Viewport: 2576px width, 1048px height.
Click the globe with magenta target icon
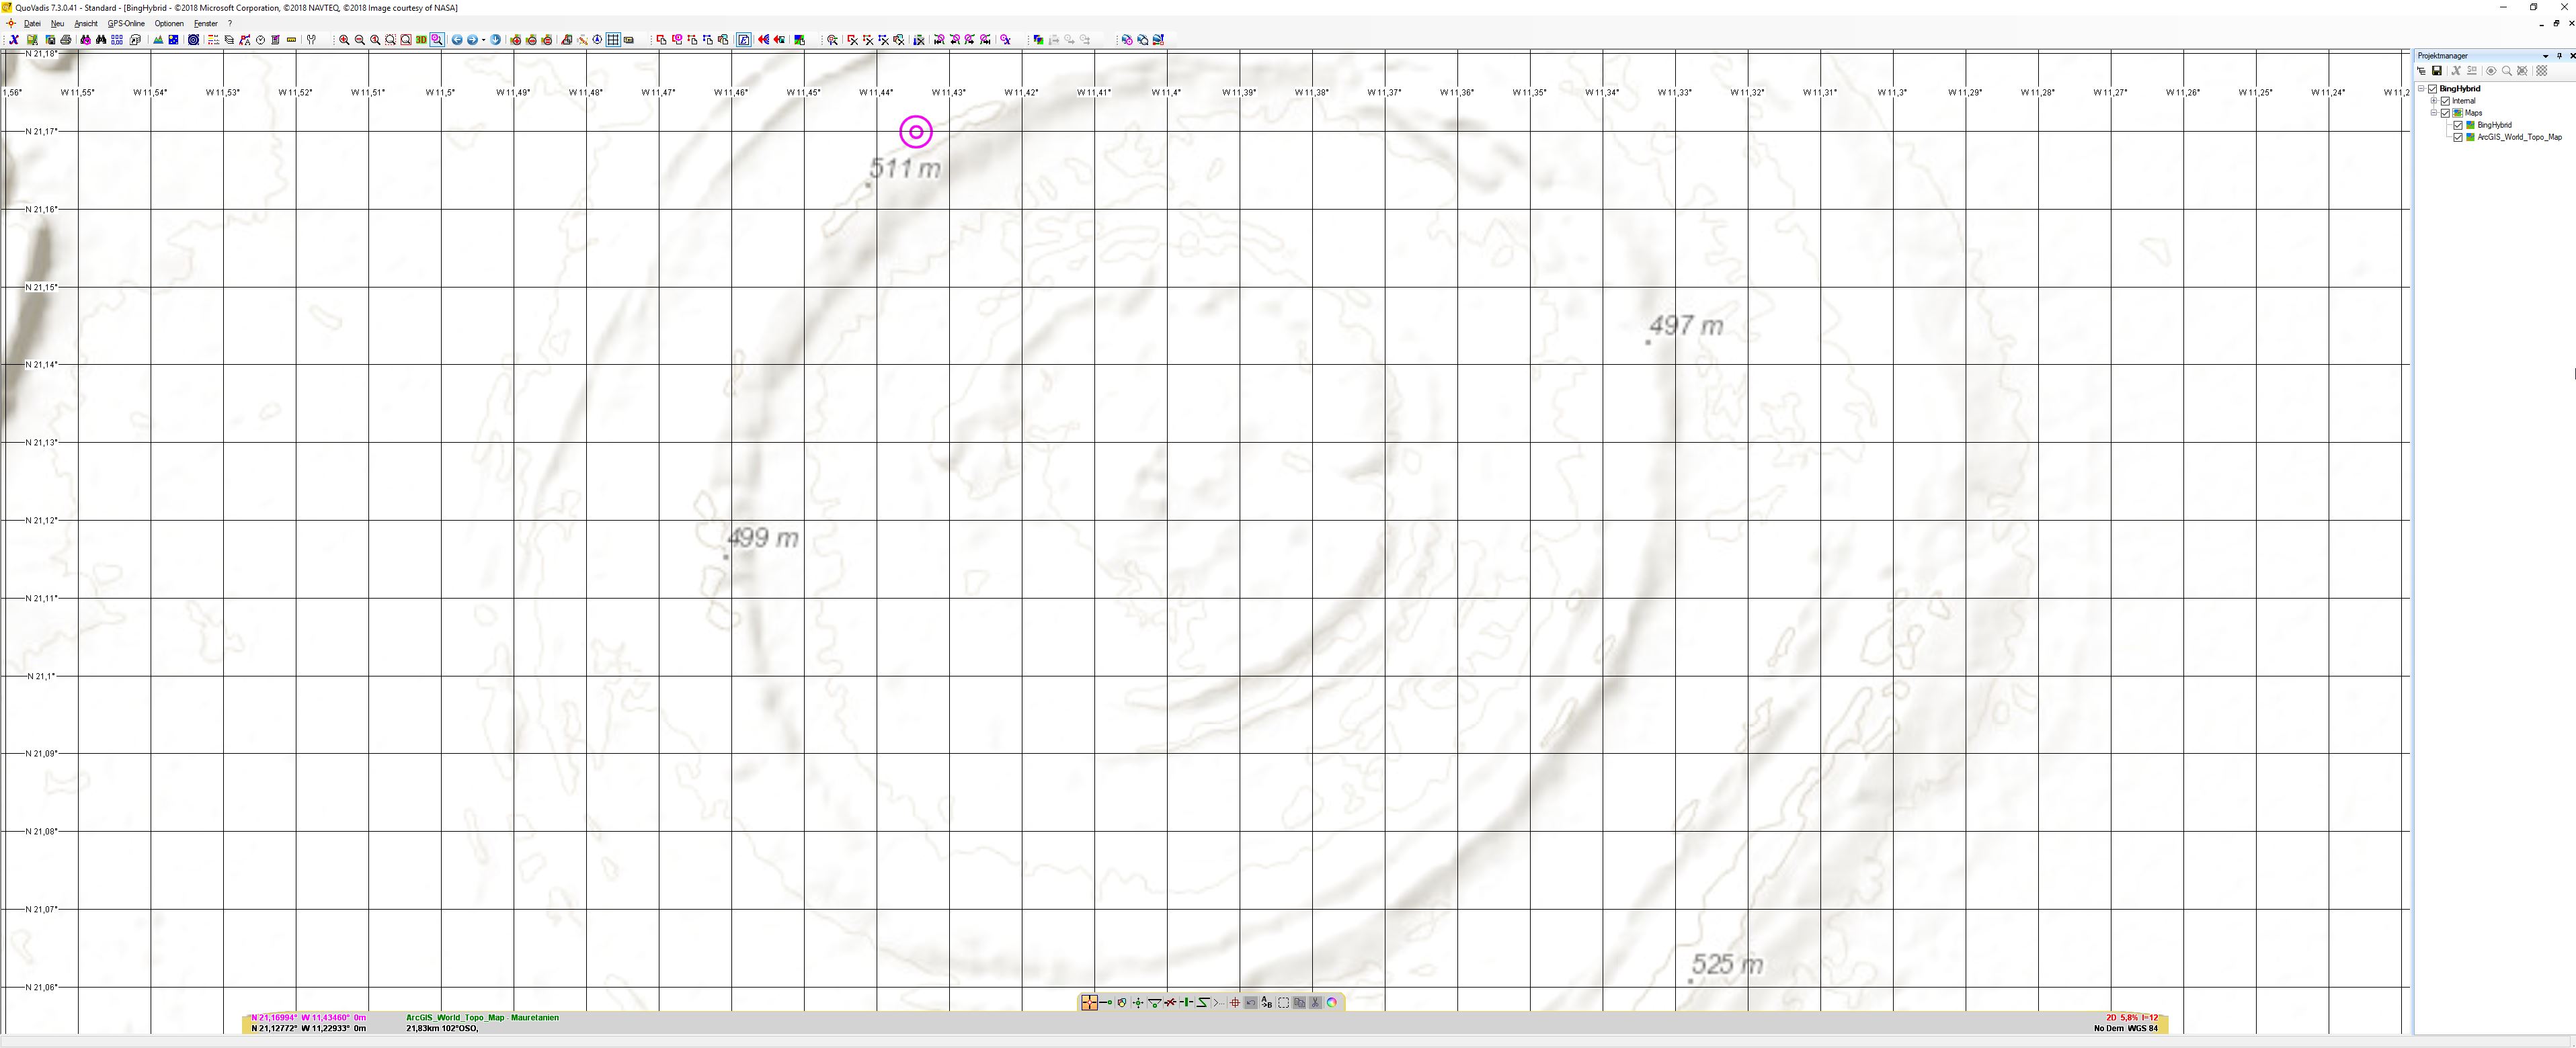pyautogui.click(x=1127, y=40)
